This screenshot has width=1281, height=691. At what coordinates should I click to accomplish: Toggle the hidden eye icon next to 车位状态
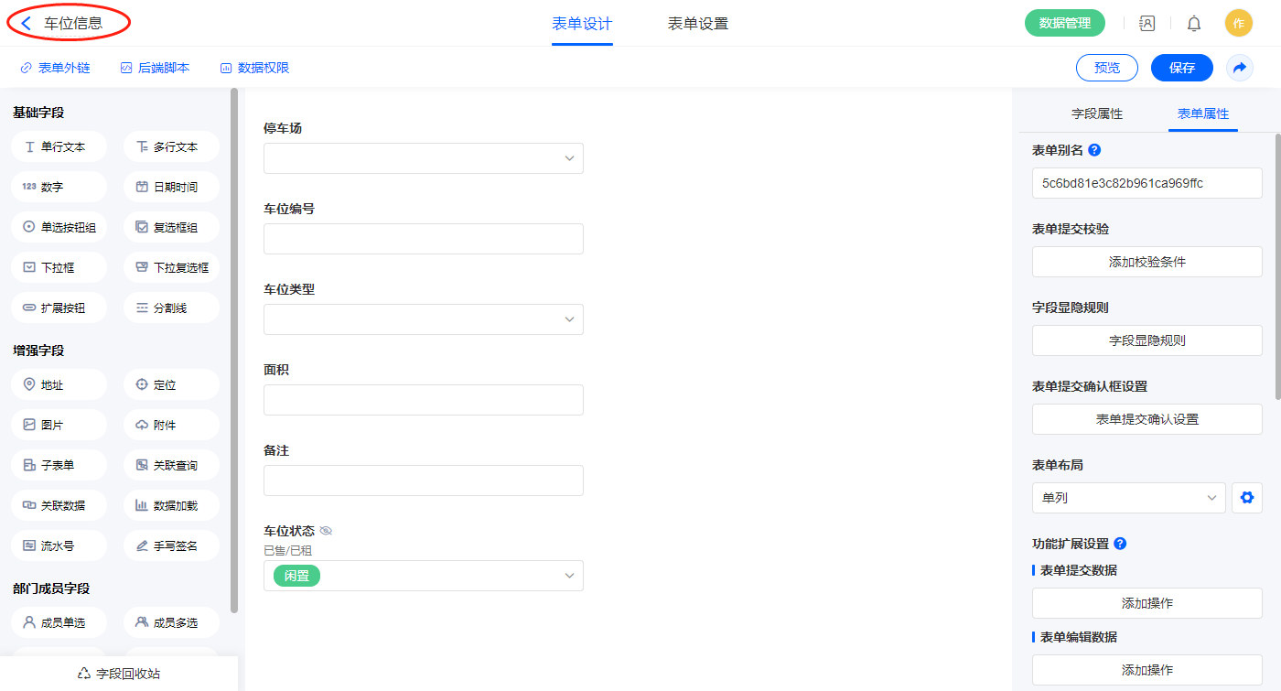pyautogui.click(x=326, y=531)
